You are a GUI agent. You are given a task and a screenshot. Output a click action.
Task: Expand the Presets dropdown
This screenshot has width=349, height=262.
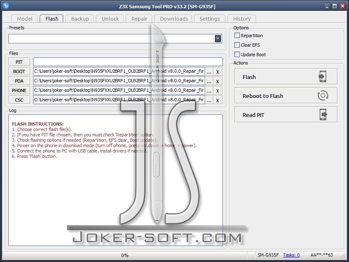pyautogui.click(x=218, y=39)
